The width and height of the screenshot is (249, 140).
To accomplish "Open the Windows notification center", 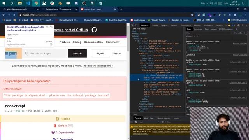I will click(244, 3).
